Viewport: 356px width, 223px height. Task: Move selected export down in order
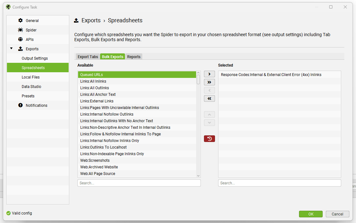click(x=209, y=122)
